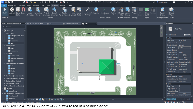Viewport: 193px width, 109px height.
Task: Collapse the 3D Views tree node
Action: 5,53
